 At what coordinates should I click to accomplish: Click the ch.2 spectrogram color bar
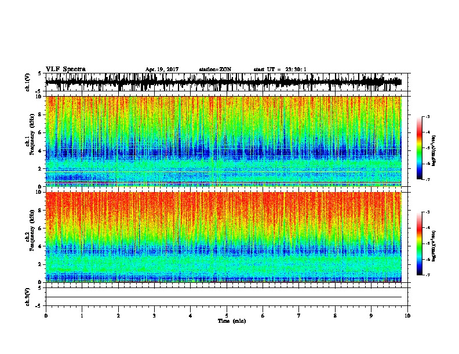[419, 244]
